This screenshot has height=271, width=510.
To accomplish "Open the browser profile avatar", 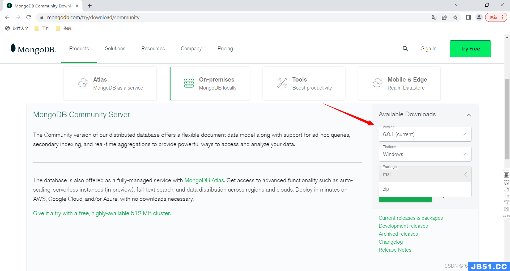I will (479, 18).
